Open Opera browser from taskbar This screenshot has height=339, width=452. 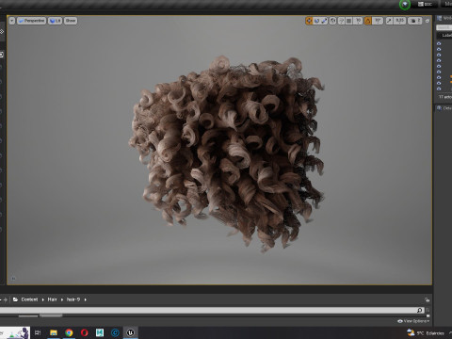click(85, 332)
